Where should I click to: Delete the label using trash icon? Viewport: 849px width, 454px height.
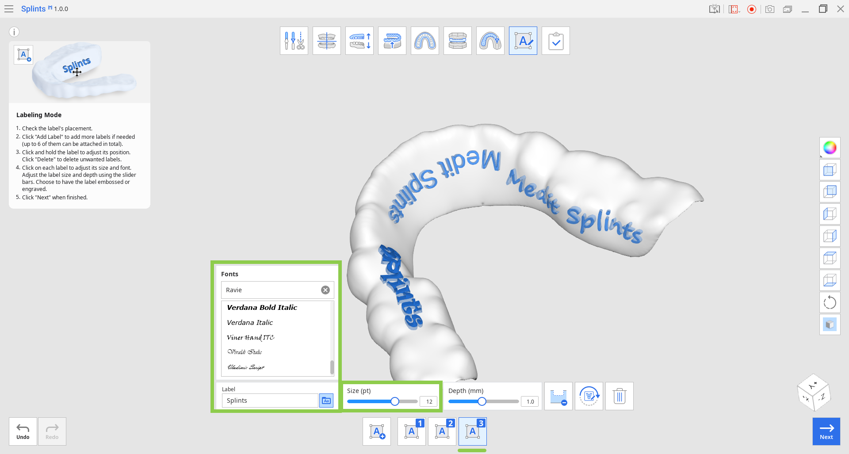click(x=620, y=396)
